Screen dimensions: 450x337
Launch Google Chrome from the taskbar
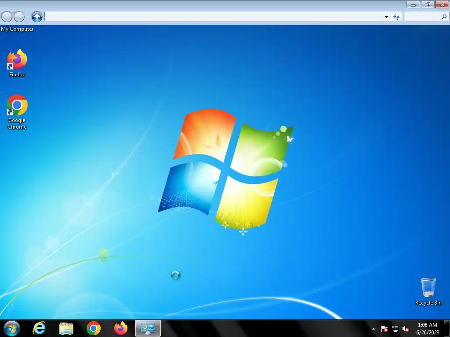pos(94,328)
